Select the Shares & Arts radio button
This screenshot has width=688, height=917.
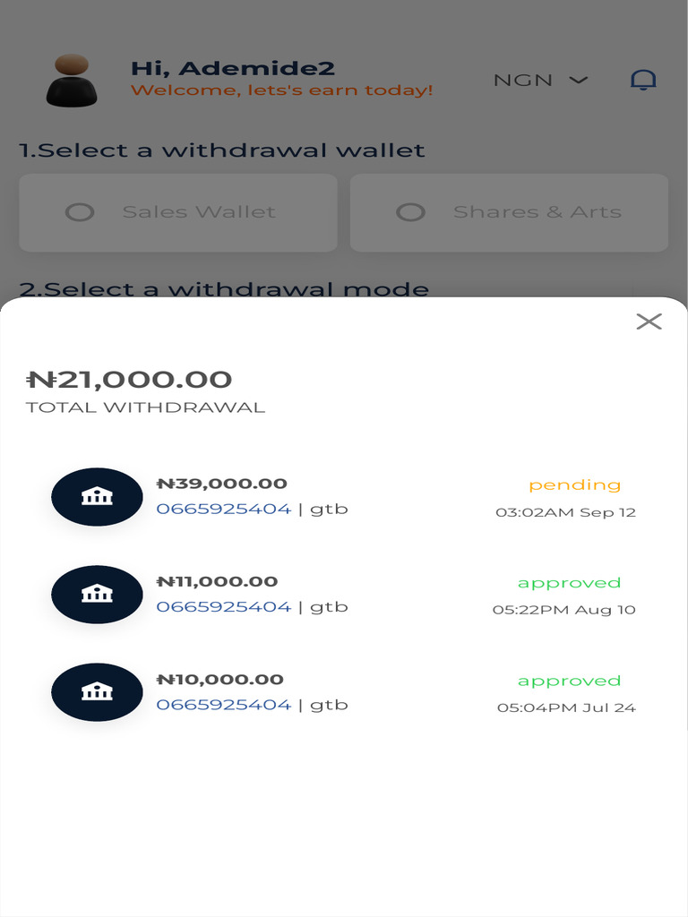tap(410, 212)
